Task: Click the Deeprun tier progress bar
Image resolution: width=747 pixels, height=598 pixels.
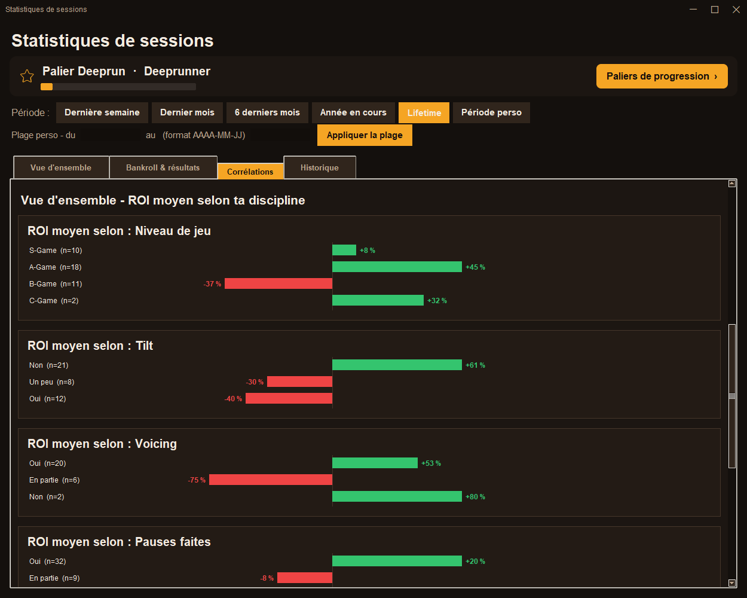Action: tap(118, 87)
